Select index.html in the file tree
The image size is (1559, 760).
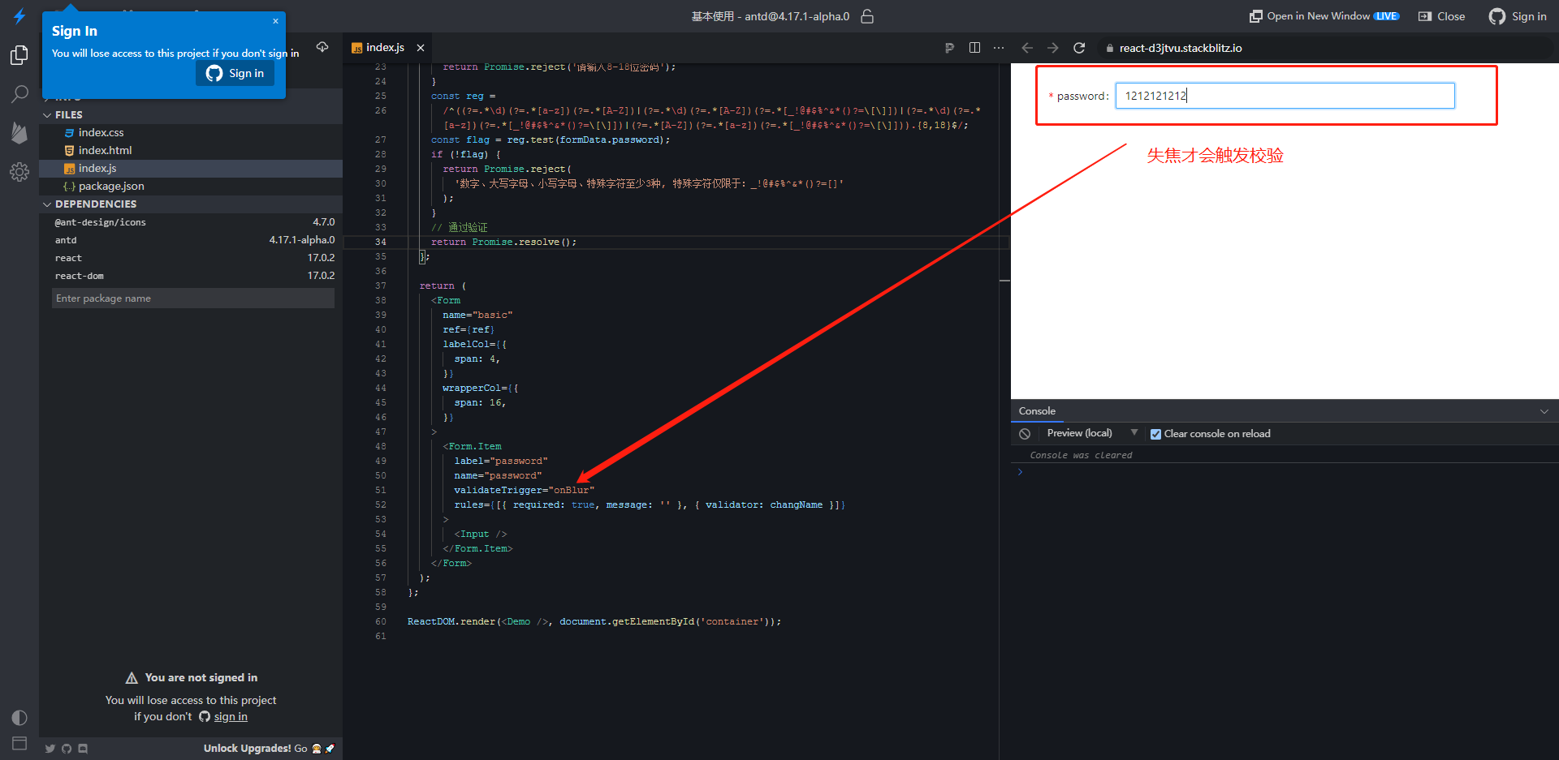click(x=105, y=150)
